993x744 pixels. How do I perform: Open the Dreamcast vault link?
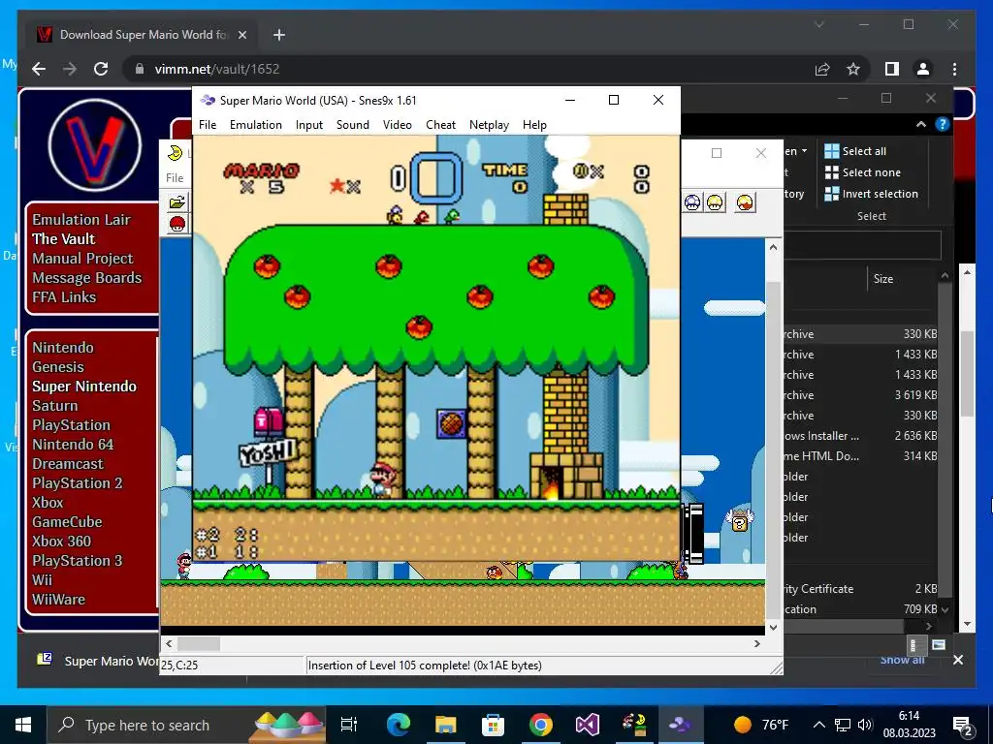pyautogui.click(x=68, y=464)
